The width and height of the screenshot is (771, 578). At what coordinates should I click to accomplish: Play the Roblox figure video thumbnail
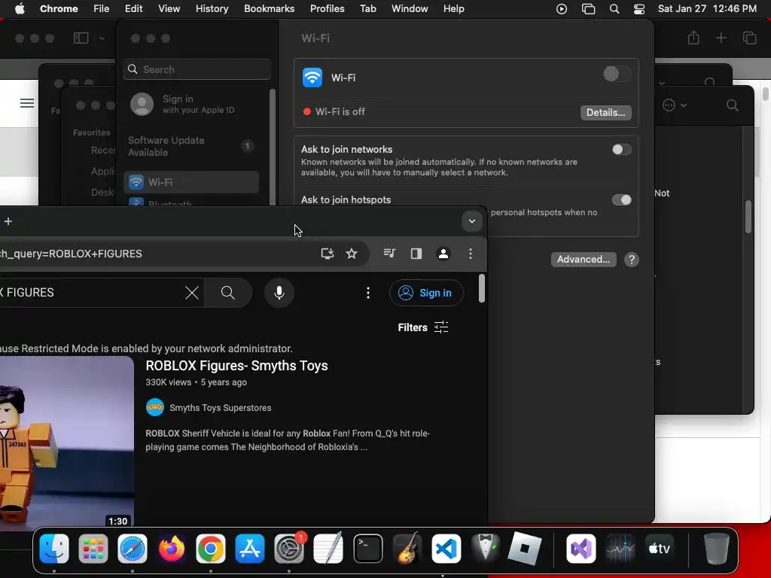[x=67, y=443]
